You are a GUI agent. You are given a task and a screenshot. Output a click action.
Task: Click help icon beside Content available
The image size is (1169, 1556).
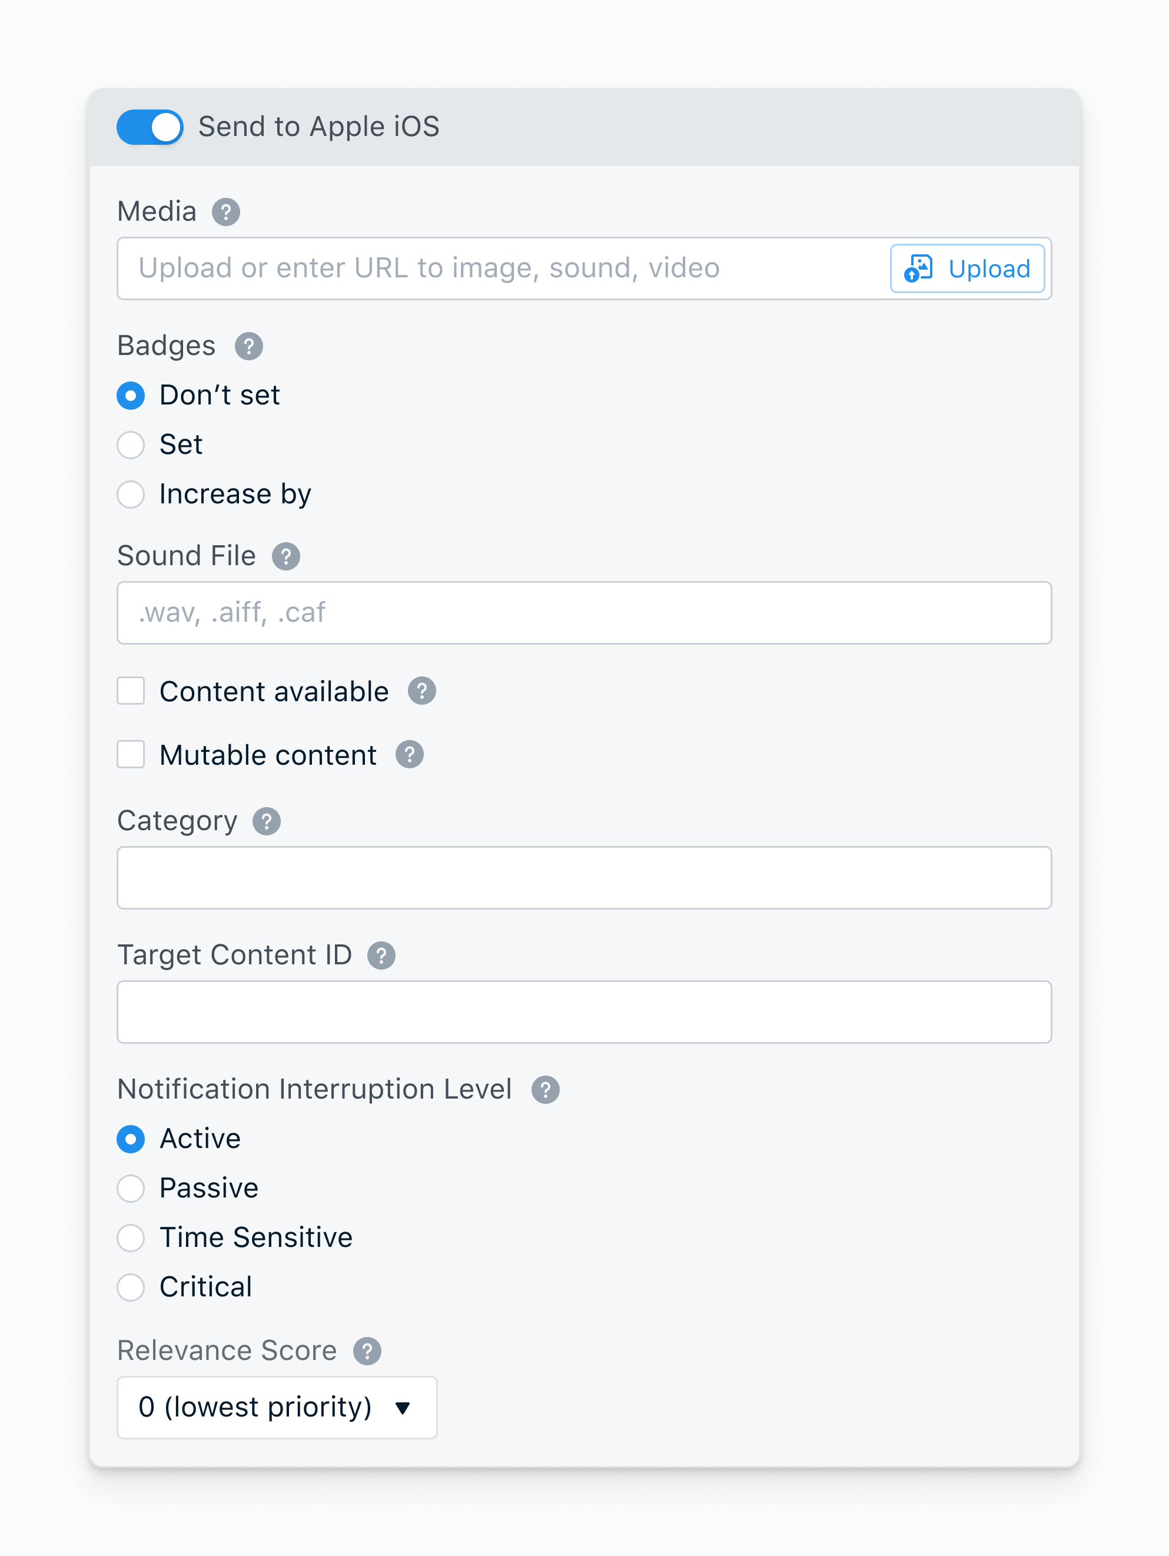click(422, 692)
